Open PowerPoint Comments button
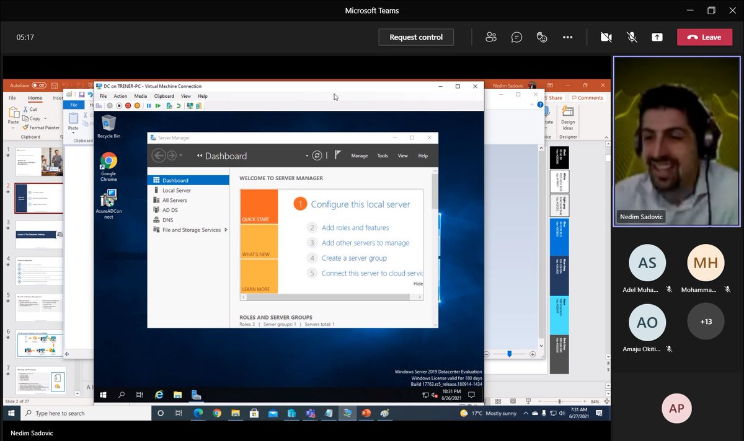Viewport: 744px width, 441px height. coord(587,98)
